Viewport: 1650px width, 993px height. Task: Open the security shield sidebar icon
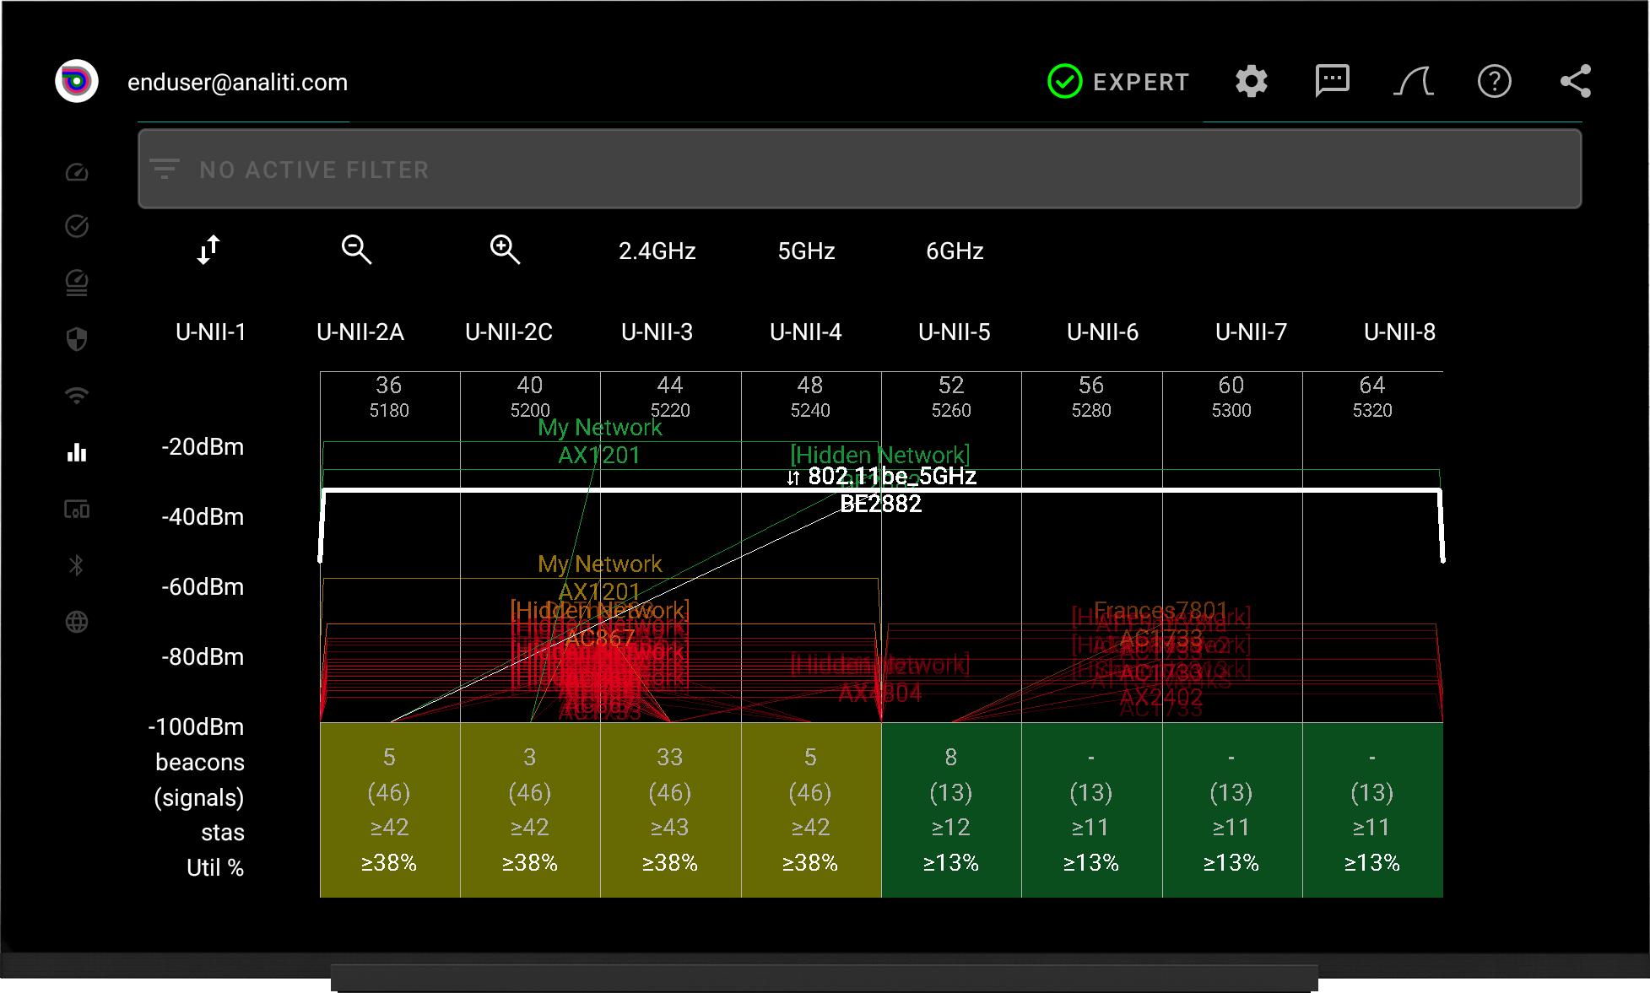coord(77,339)
